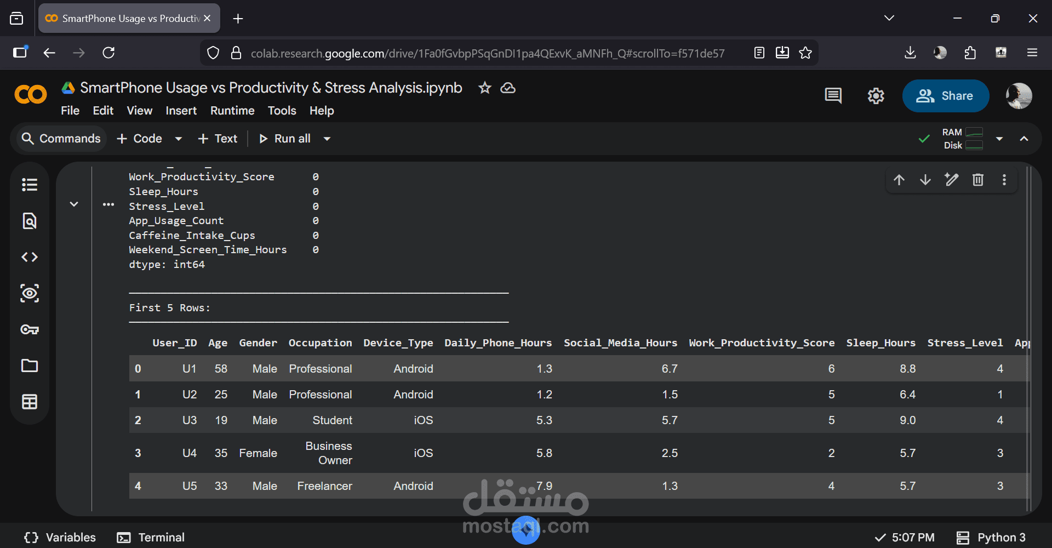Expand the Code insert dropdown arrow

(179, 139)
